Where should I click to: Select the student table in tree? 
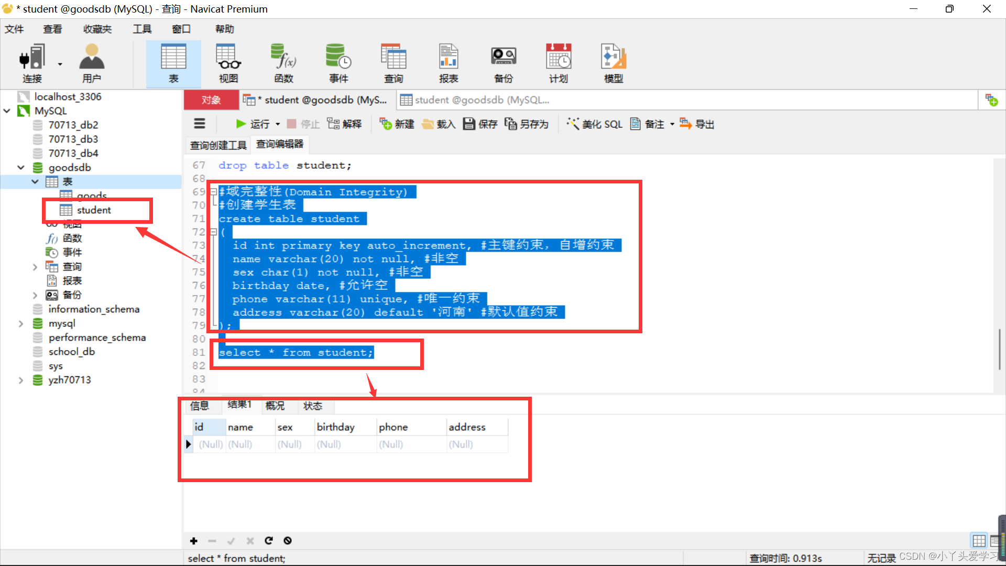(94, 210)
